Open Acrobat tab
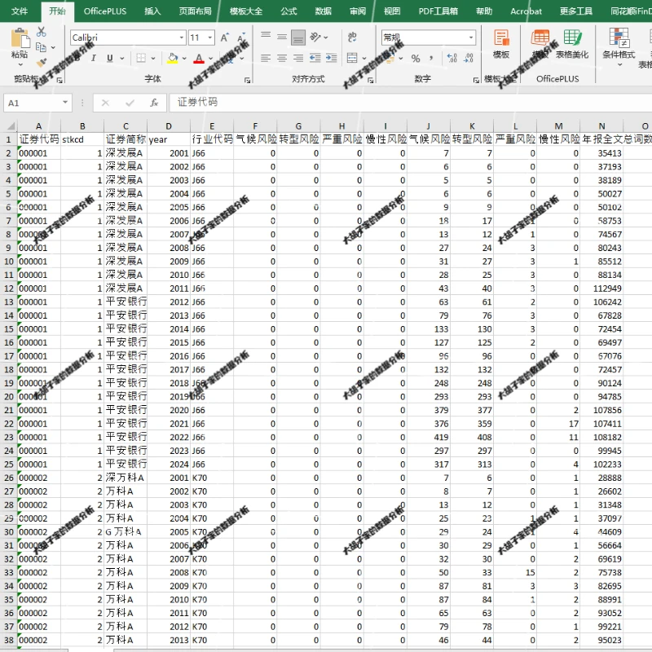Viewport: 652px width, 652px height. (526, 11)
